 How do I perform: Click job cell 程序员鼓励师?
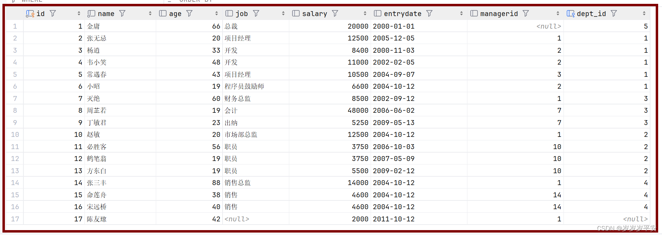click(244, 86)
